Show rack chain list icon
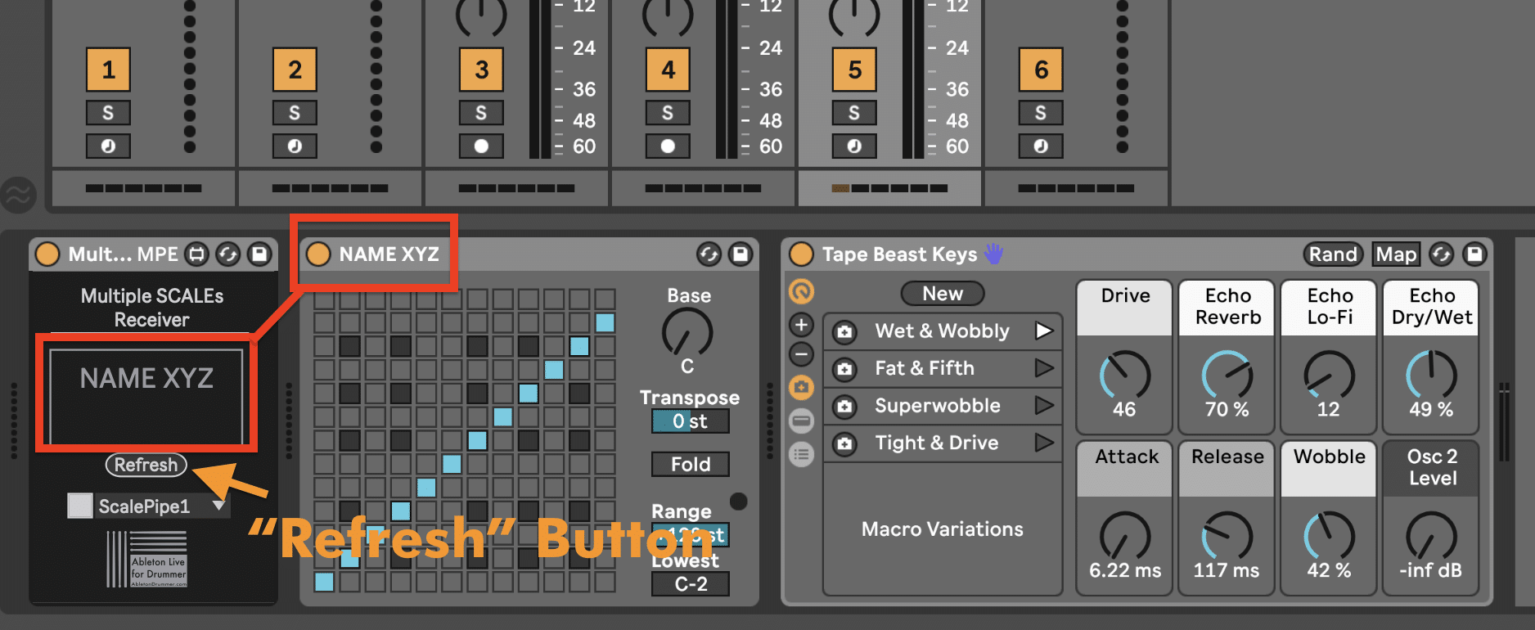1535x630 pixels. coord(801,453)
